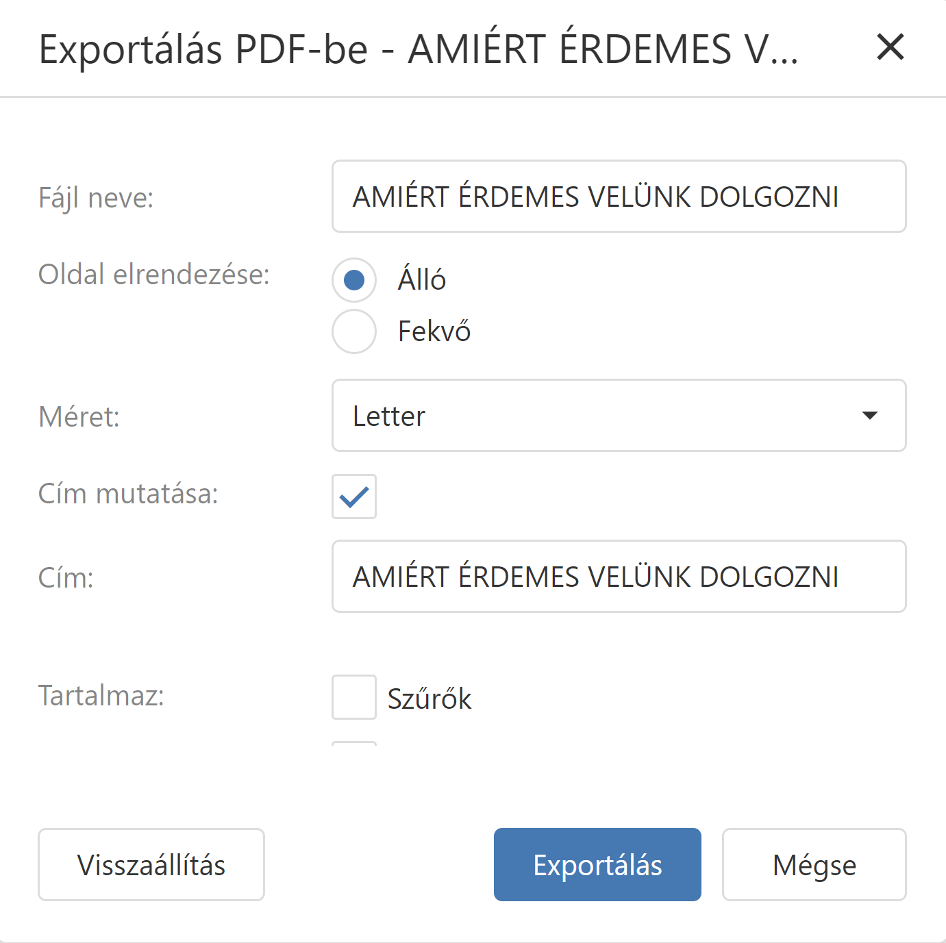
Task: Click the Cím mutatása label
Action: coord(128,494)
